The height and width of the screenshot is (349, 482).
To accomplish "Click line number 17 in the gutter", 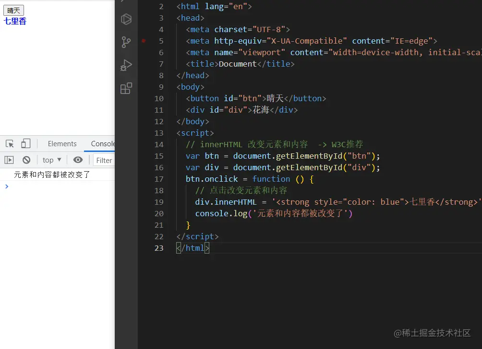I will tap(159, 179).
